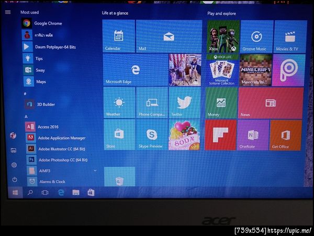Click the 'Play and explore' group title
The height and width of the screenshot is (236, 314).
221,14
